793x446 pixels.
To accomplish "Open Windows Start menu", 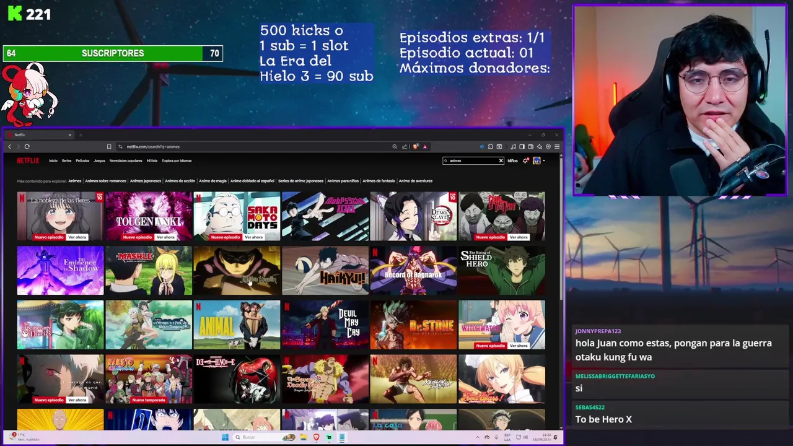I will click(x=225, y=437).
